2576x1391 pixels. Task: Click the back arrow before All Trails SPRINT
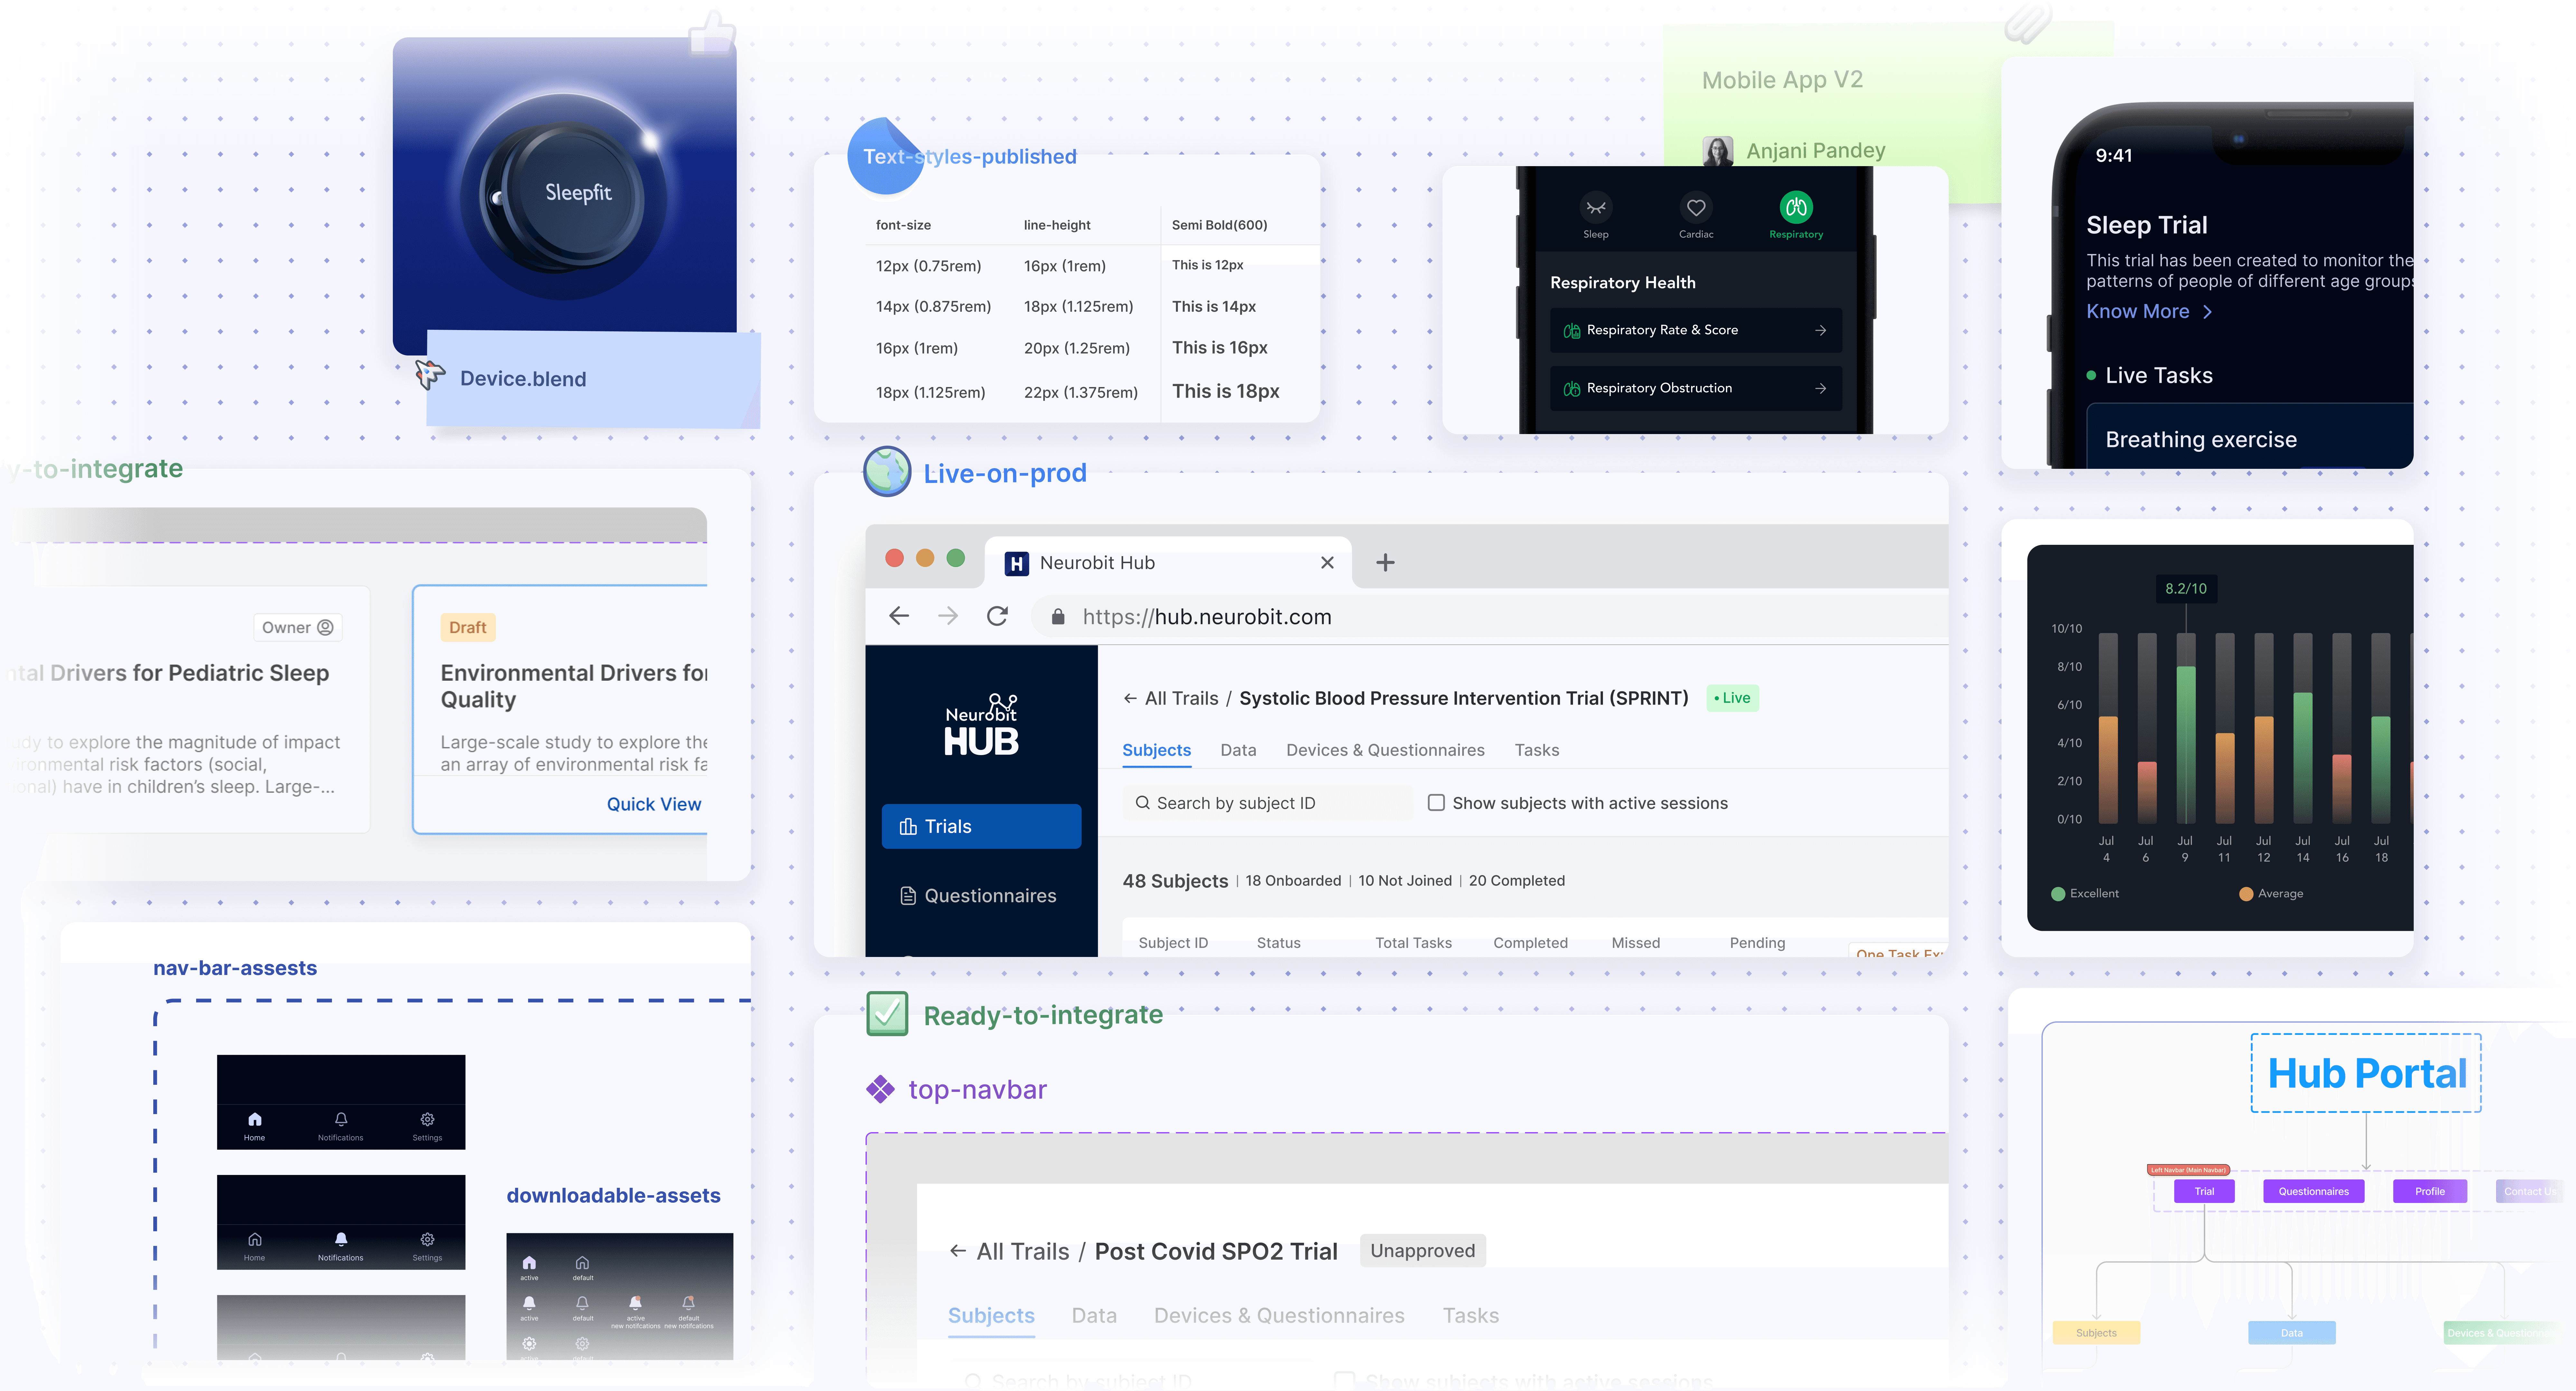click(1130, 698)
